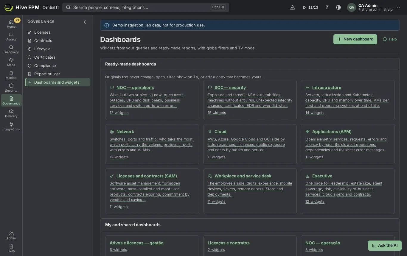This screenshot has width=407, height=256.
Task: Open Report builder in Governance menu
Action: click(x=58, y=74)
